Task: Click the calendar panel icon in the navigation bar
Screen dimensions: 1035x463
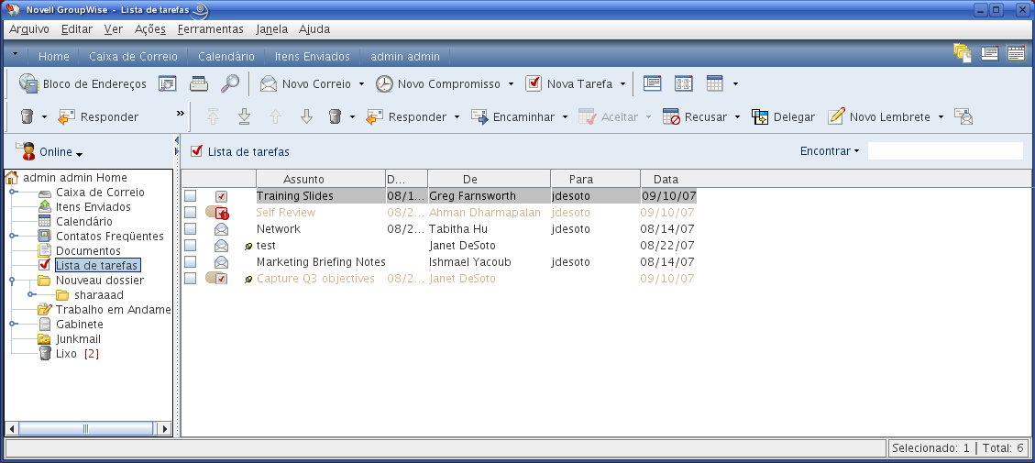Action: pyautogui.click(x=1016, y=53)
